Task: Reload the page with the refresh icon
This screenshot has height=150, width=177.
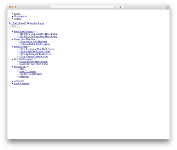Action: (115, 7)
